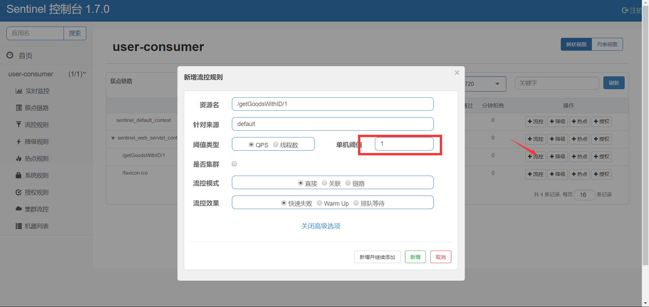Click the 刷新 button
Image resolution: width=649 pixels, height=307 pixels.
pos(614,83)
